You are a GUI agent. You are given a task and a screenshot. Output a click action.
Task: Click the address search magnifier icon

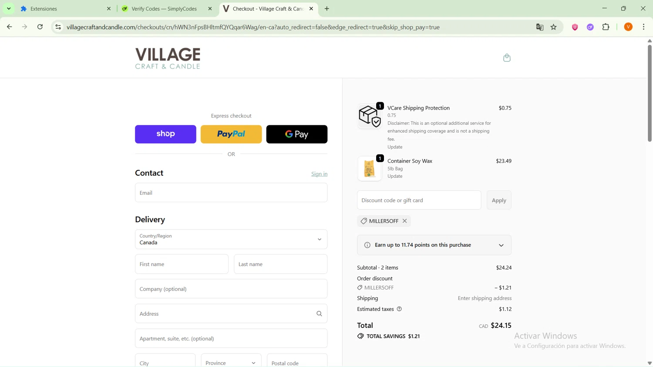pyautogui.click(x=319, y=314)
